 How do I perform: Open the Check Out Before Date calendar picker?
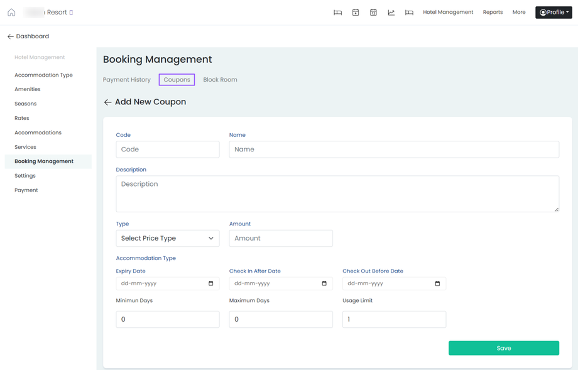(437, 283)
